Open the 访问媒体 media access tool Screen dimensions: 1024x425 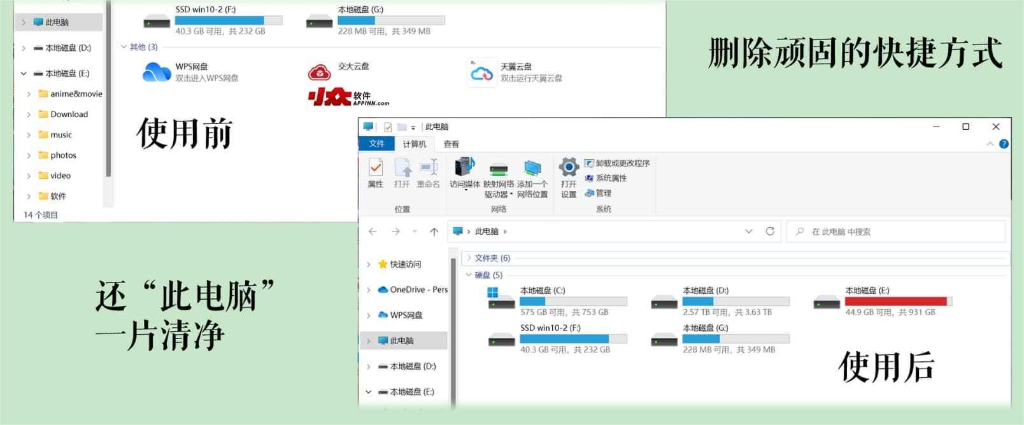465,173
